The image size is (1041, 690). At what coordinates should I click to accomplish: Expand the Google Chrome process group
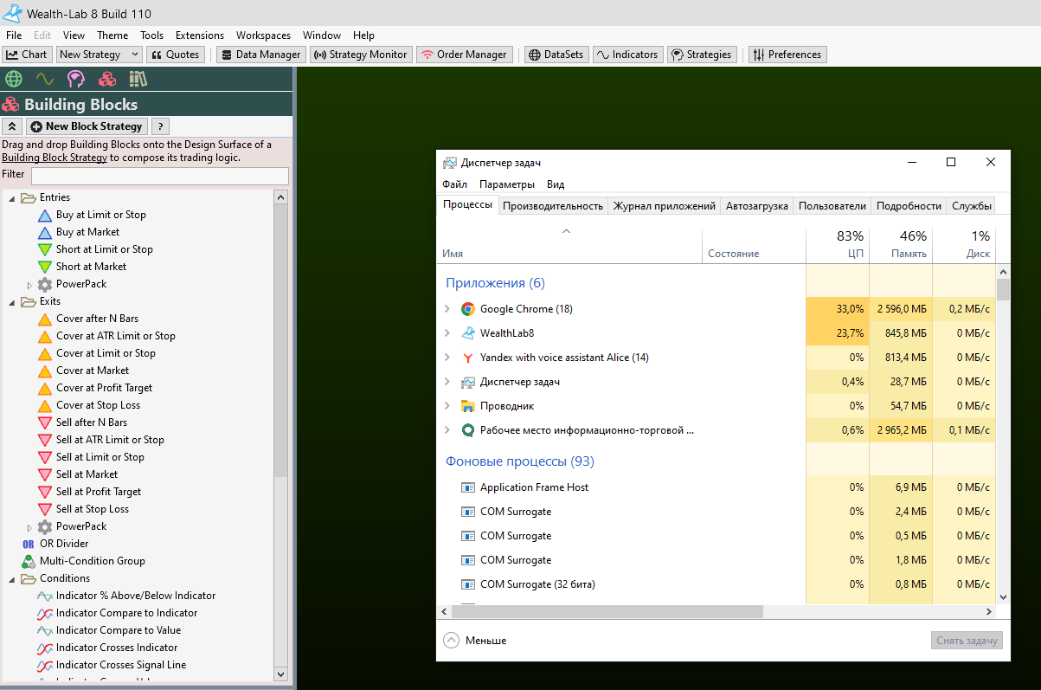point(447,309)
